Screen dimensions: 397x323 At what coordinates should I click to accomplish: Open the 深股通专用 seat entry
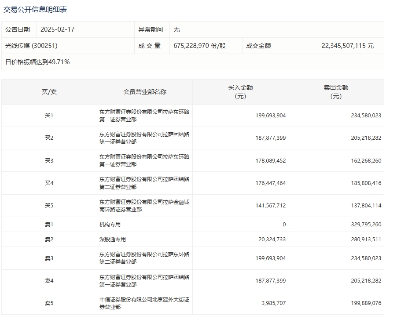(113, 240)
